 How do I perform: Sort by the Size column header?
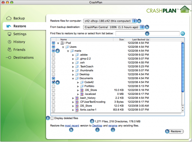119,39
